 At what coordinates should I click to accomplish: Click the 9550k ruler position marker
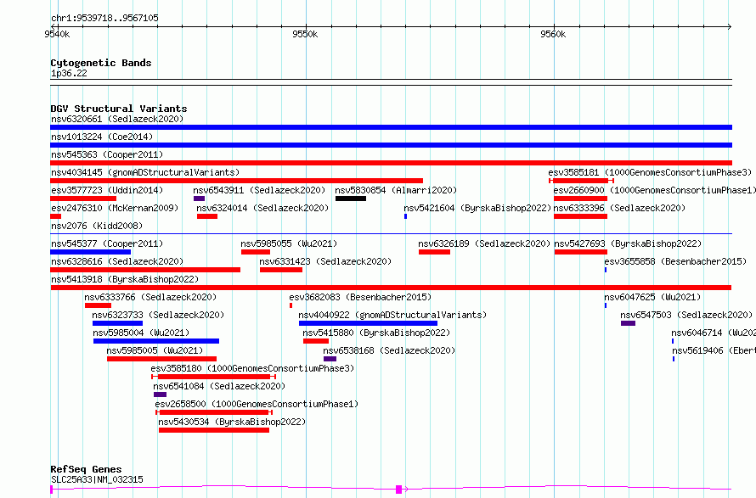305,34
